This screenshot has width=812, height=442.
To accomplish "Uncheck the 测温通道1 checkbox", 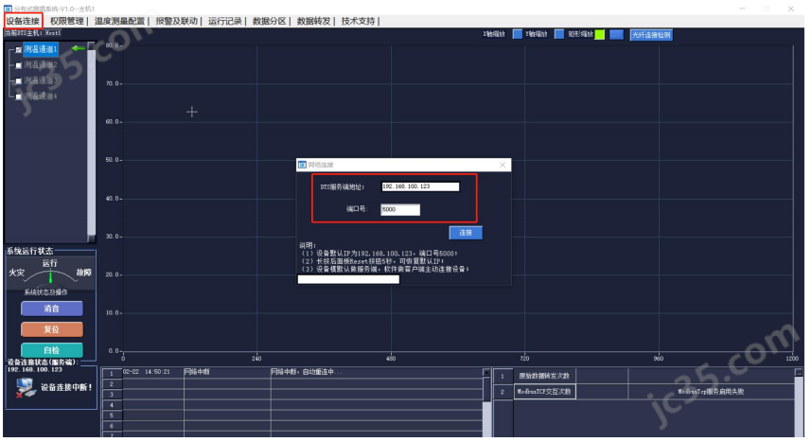I will point(19,50).
